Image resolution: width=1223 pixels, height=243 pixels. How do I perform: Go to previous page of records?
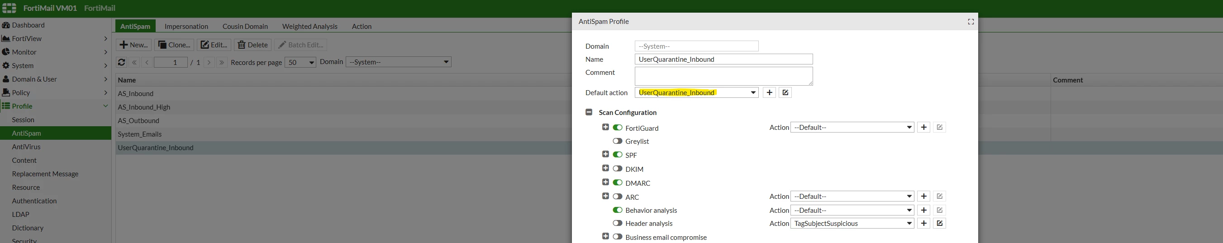click(147, 62)
